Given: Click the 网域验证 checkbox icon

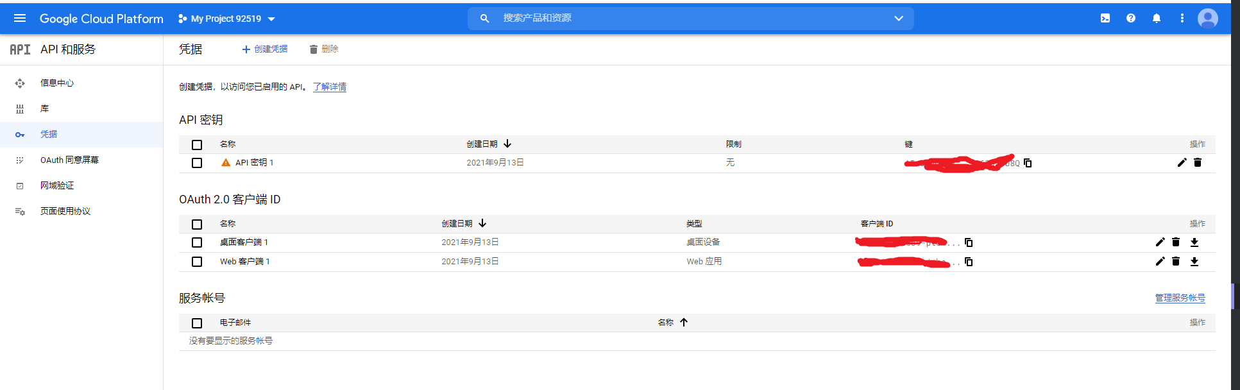Looking at the screenshot, I should (20, 186).
